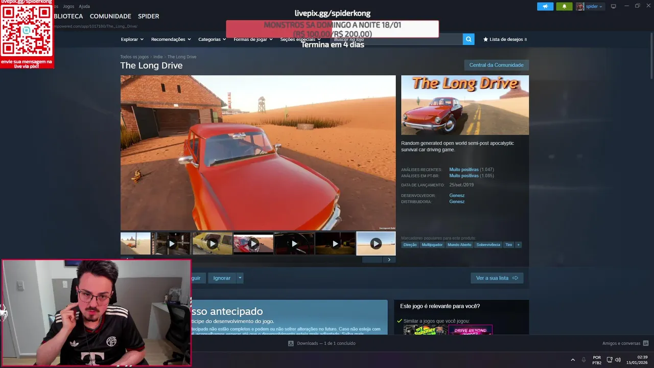Open the taskbar volume speaker icon

(618, 360)
